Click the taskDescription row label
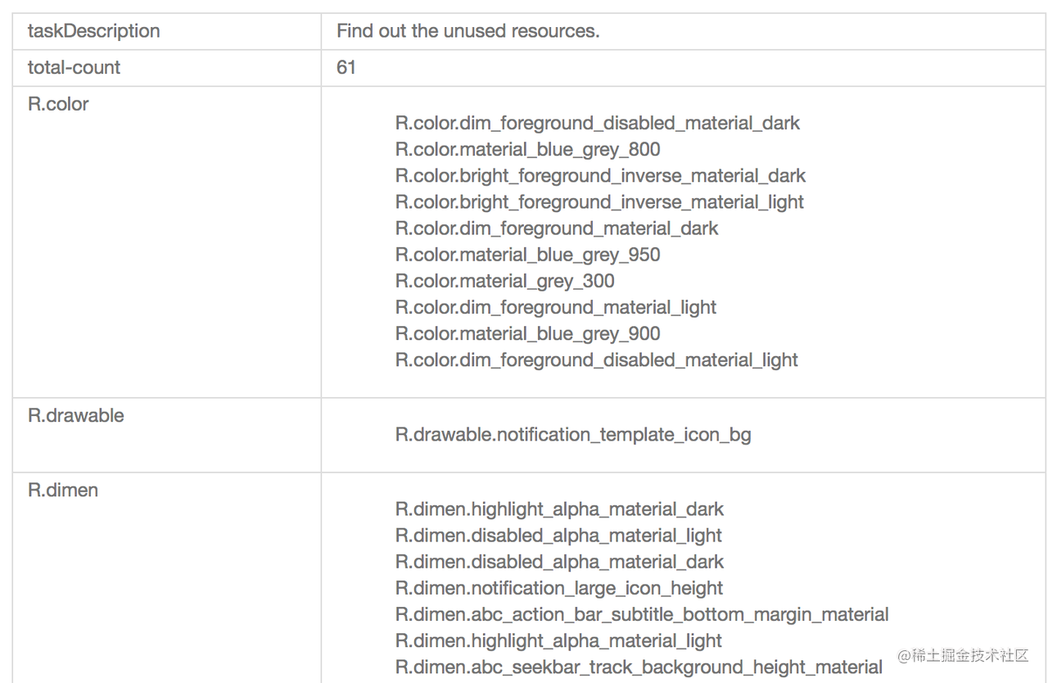1048x683 pixels. 93,31
